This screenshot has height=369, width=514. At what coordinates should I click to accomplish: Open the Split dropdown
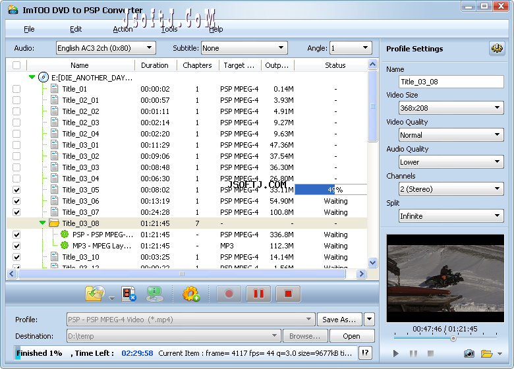click(x=451, y=216)
